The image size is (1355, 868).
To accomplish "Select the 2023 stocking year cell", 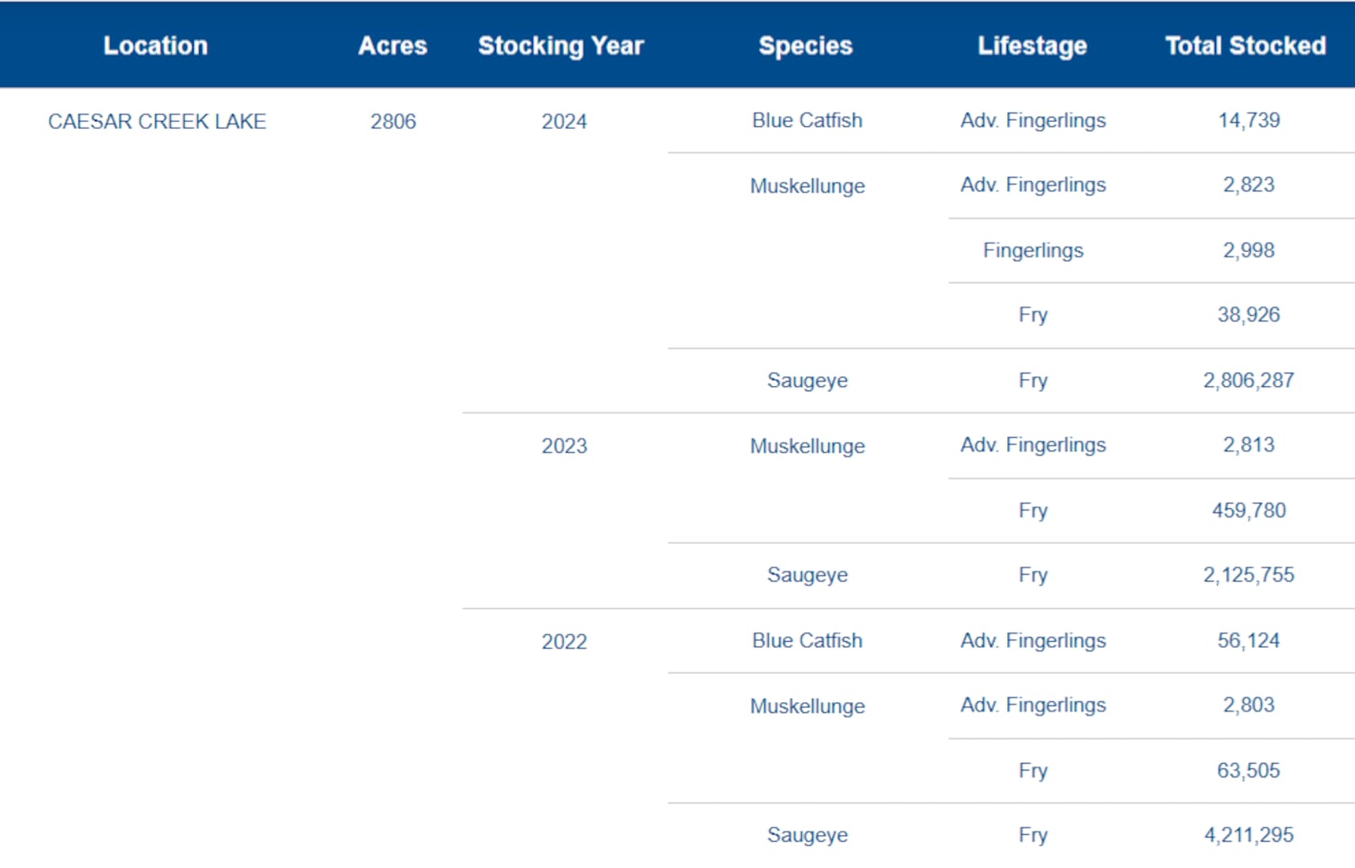I will click(564, 446).
